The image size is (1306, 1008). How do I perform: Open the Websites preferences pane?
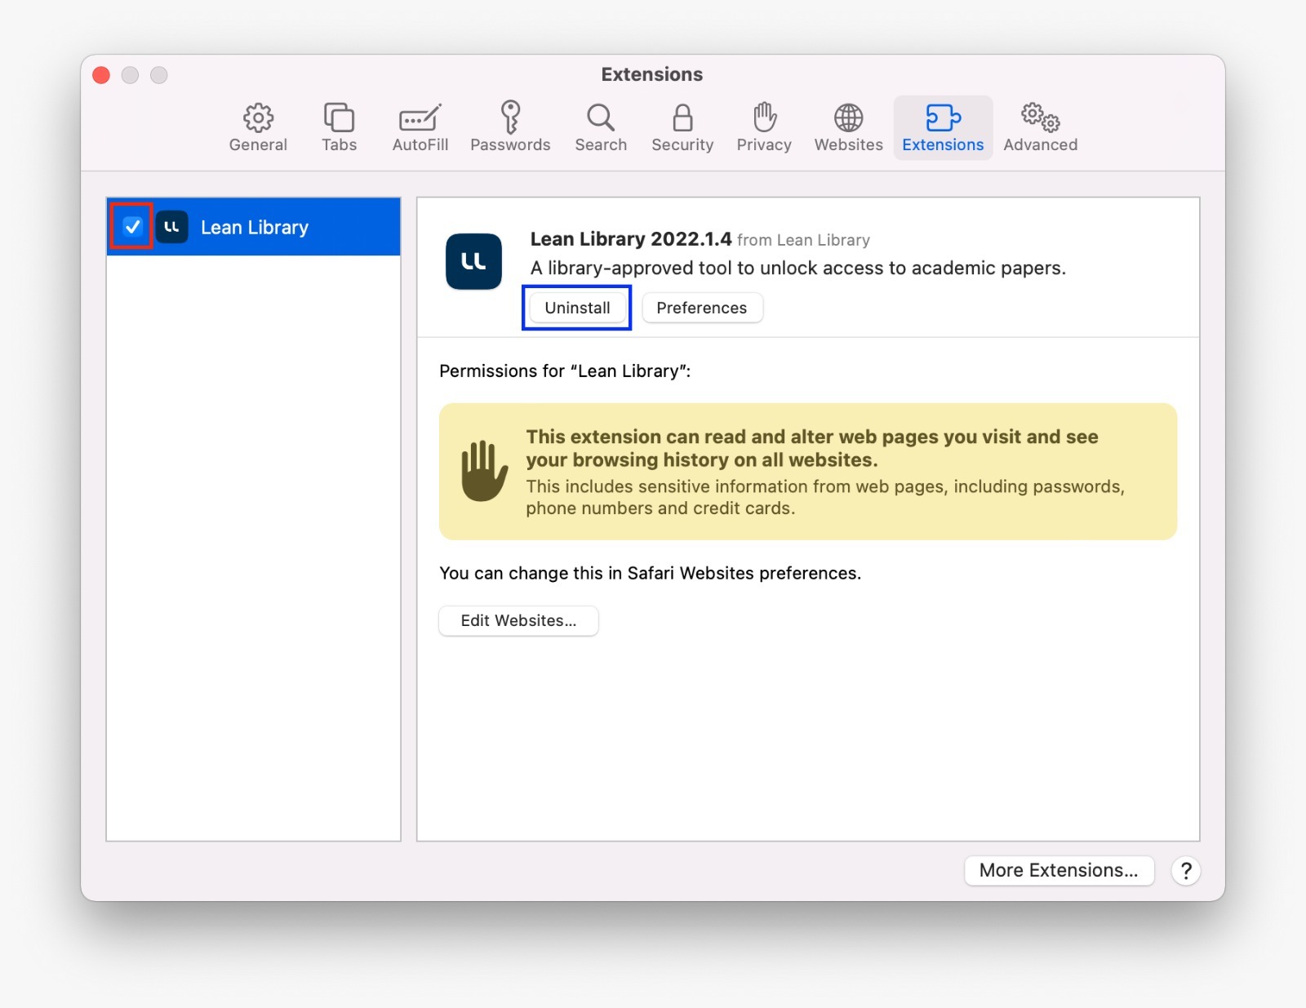(848, 128)
